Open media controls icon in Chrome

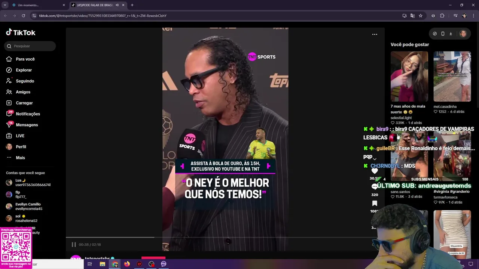click(455, 16)
